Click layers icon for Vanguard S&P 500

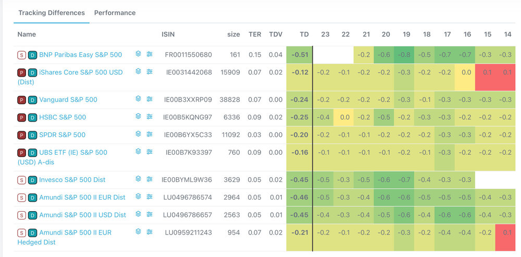click(x=139, y=99)
